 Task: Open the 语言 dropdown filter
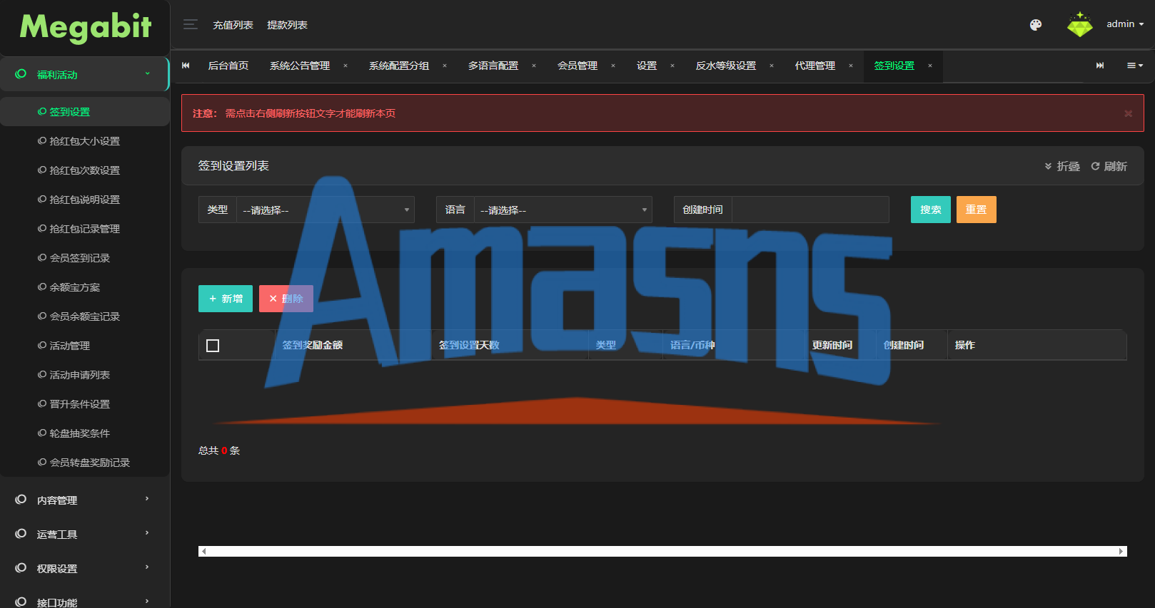pyautogui.click(x=563, y=210)
